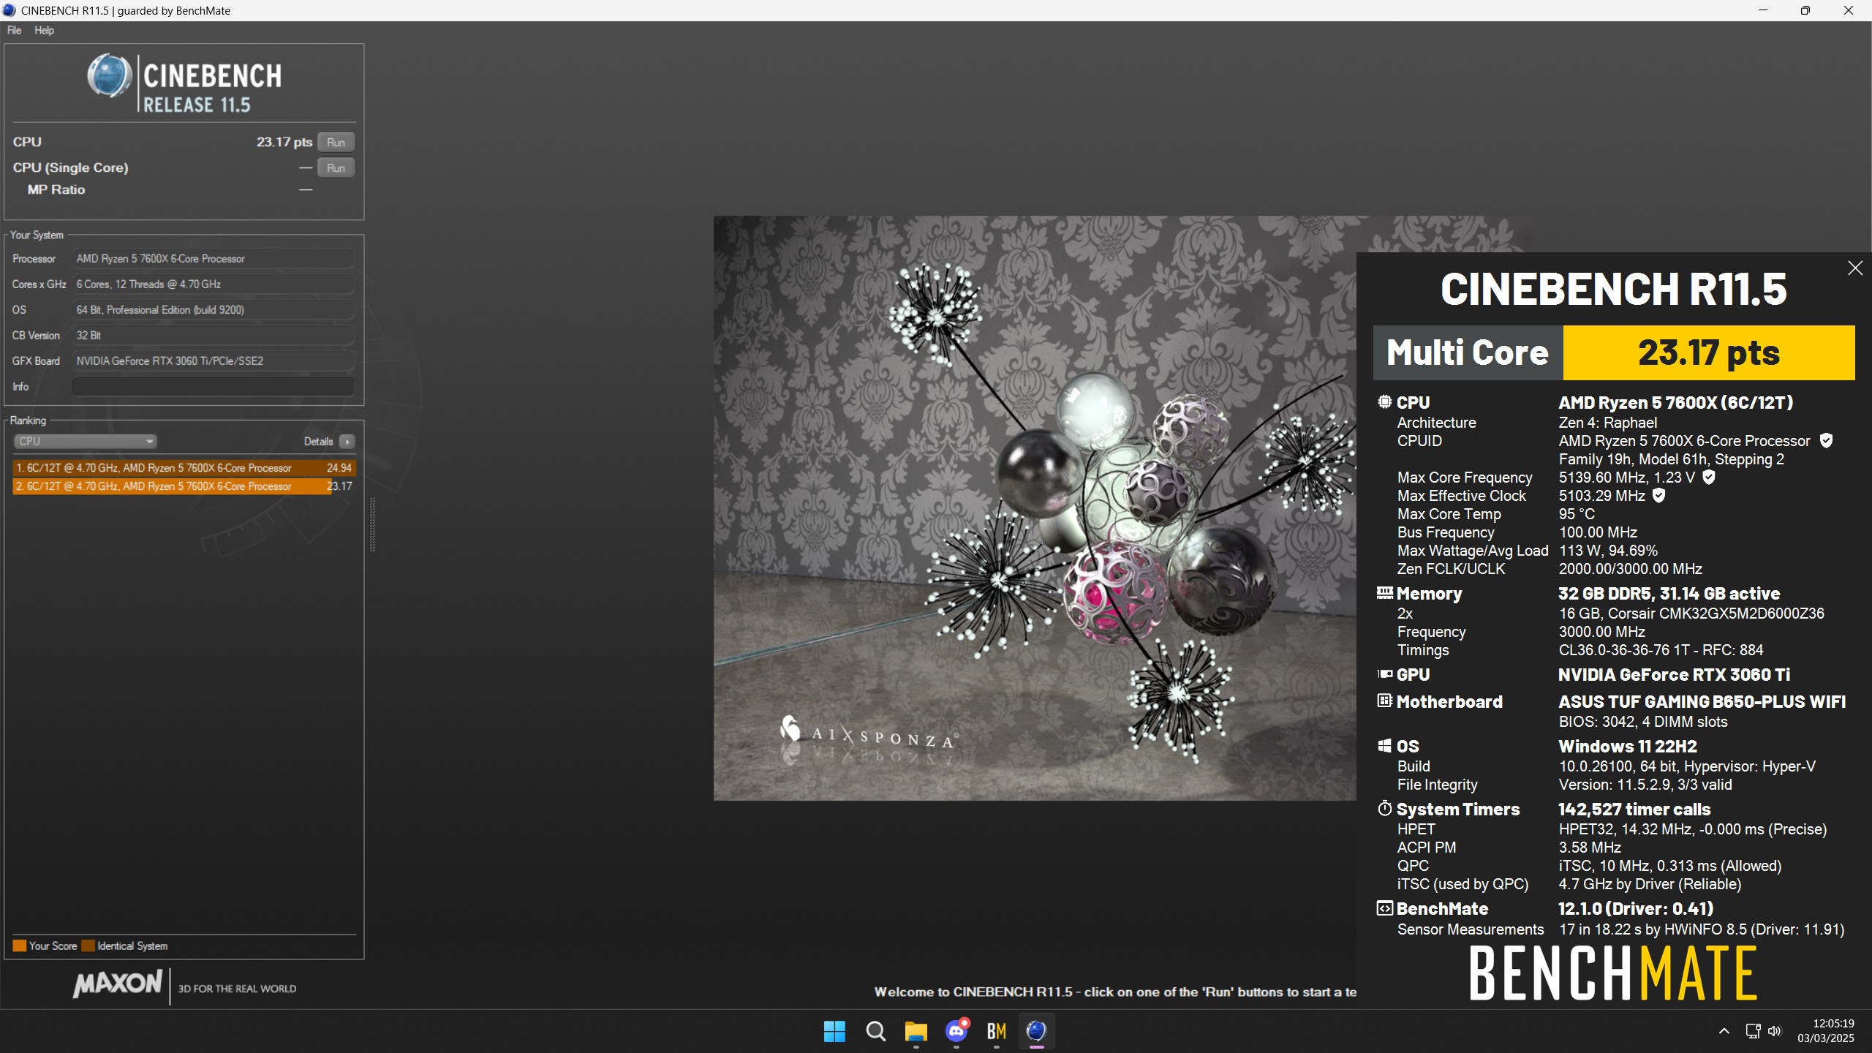Click the GPU icon in BenchMate panel
1872x1053 pixels.
click(1384, 673)
